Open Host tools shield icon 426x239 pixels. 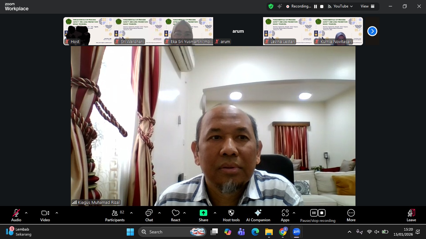(231, 215)
